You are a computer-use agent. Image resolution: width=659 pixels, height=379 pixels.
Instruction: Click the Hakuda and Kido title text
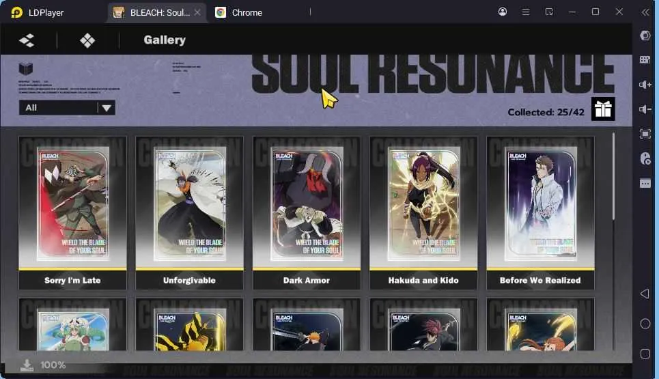[423, 280]
